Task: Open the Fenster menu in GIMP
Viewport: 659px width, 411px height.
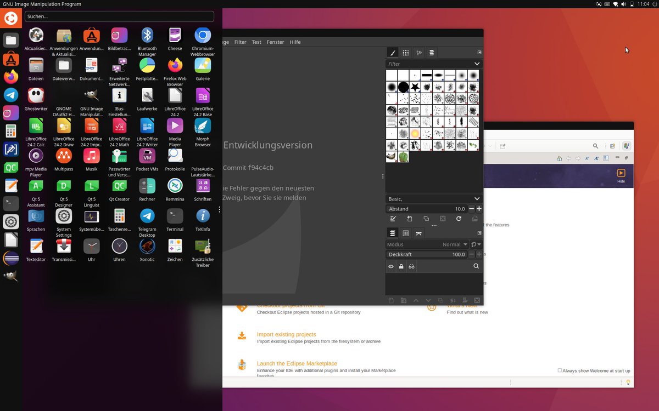Action: [275, 42]
